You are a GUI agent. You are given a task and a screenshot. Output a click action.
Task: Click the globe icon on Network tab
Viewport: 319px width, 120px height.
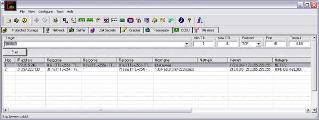tap(48, 30)
